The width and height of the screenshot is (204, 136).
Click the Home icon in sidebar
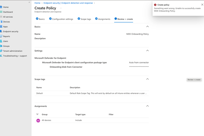(x=1, y=7)
